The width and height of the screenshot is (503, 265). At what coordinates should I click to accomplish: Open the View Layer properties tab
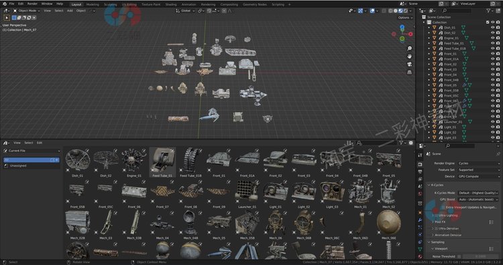pyautogui.click(x=420, y=179)
